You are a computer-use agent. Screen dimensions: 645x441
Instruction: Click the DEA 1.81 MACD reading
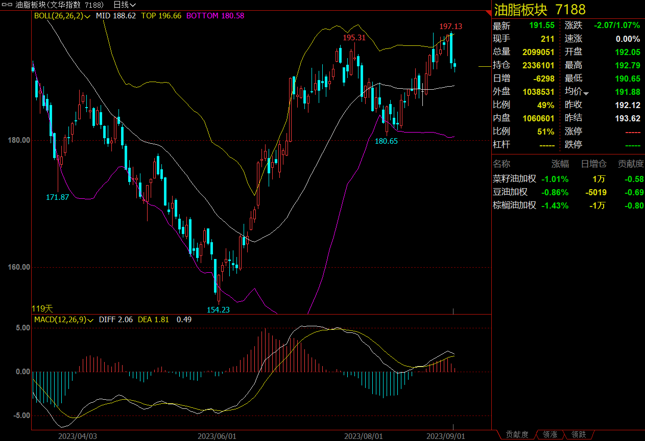(154, 320)
